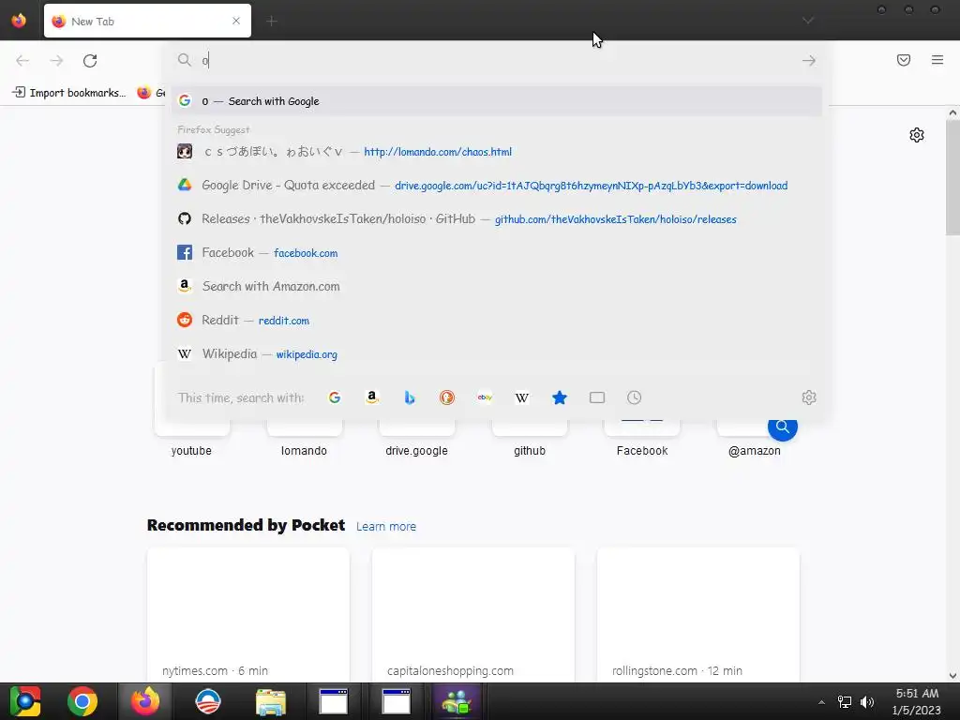The width and height of the screenshot is (960, 720).
Task: Search this time with Google icon
Action: (x=335, y=397)
